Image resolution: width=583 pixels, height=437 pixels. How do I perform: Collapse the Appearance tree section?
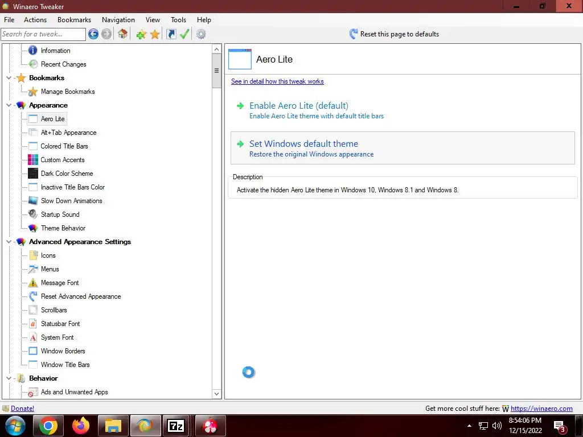[9, 105]
